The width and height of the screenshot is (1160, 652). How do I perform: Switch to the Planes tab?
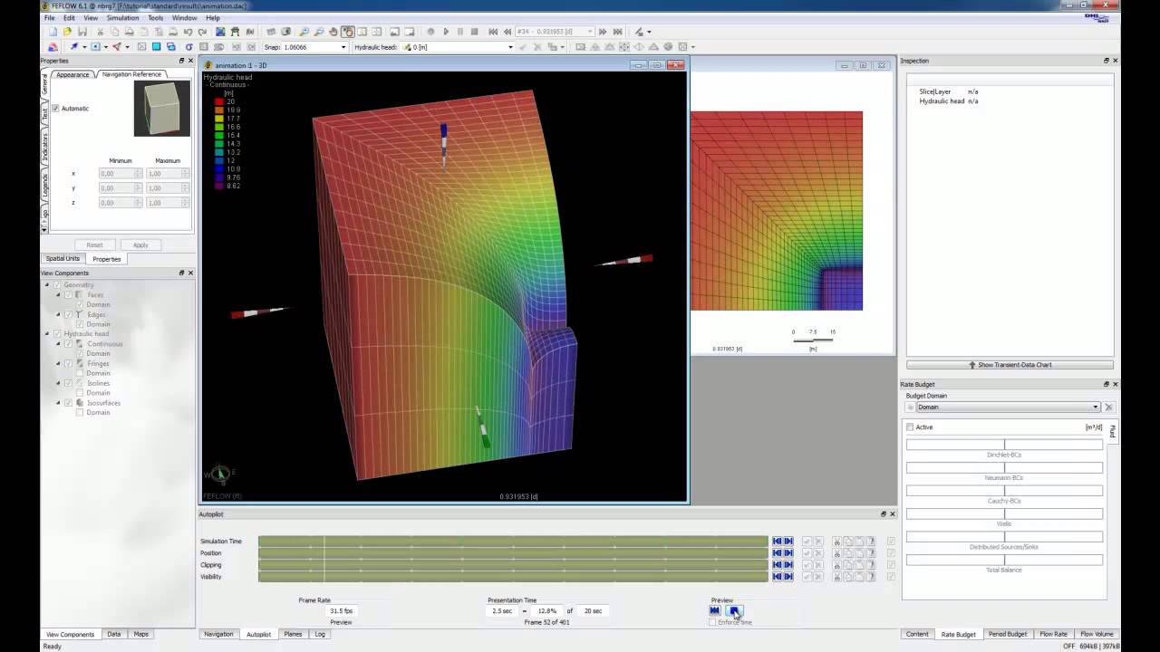point(293,634)
